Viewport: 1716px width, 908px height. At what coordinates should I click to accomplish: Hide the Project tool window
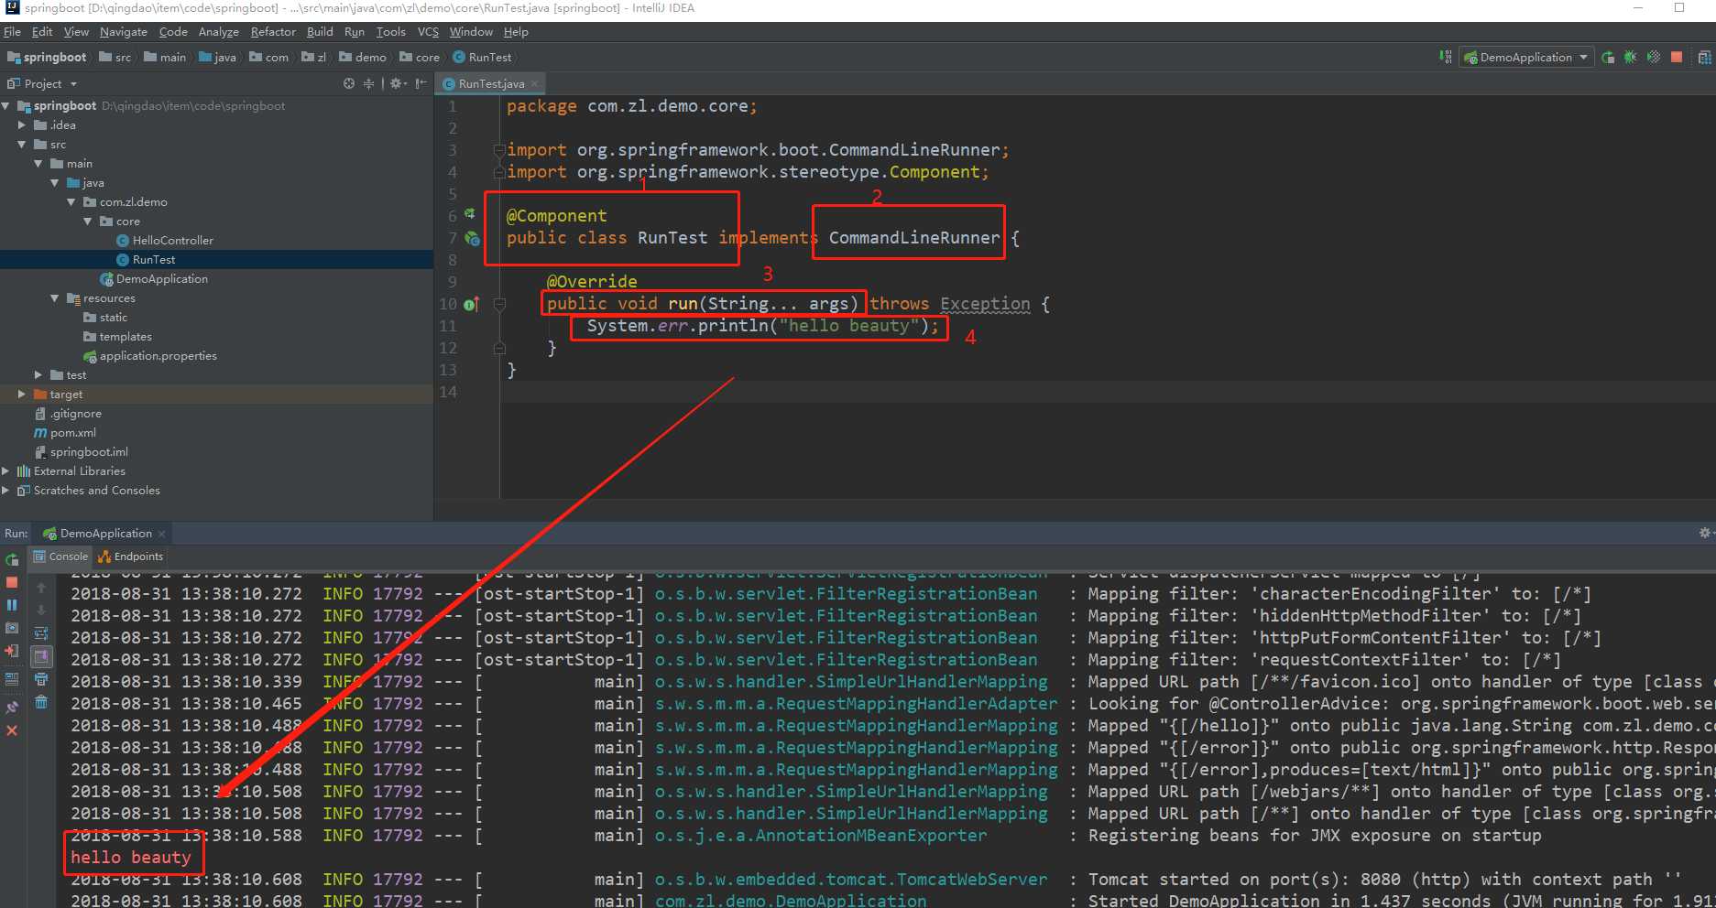coord(421,83)
